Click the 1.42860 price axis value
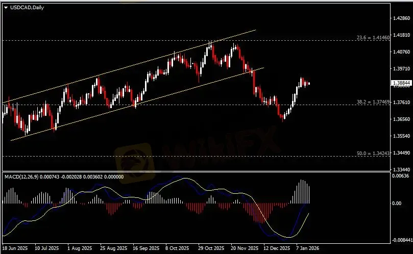 click(x=401, y=18)
